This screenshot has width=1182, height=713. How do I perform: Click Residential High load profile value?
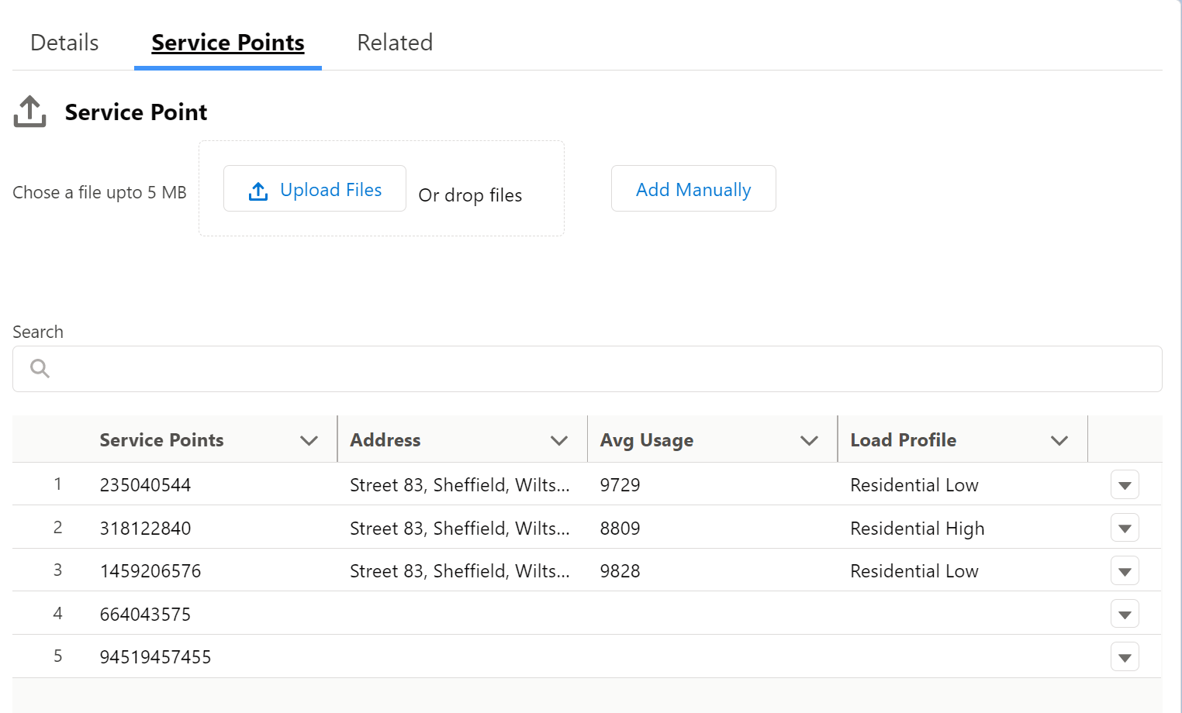pyautogui.click(x=918, y=528)
